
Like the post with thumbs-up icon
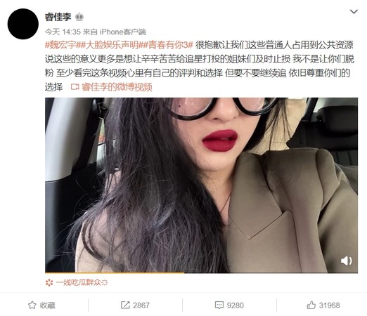311,305
